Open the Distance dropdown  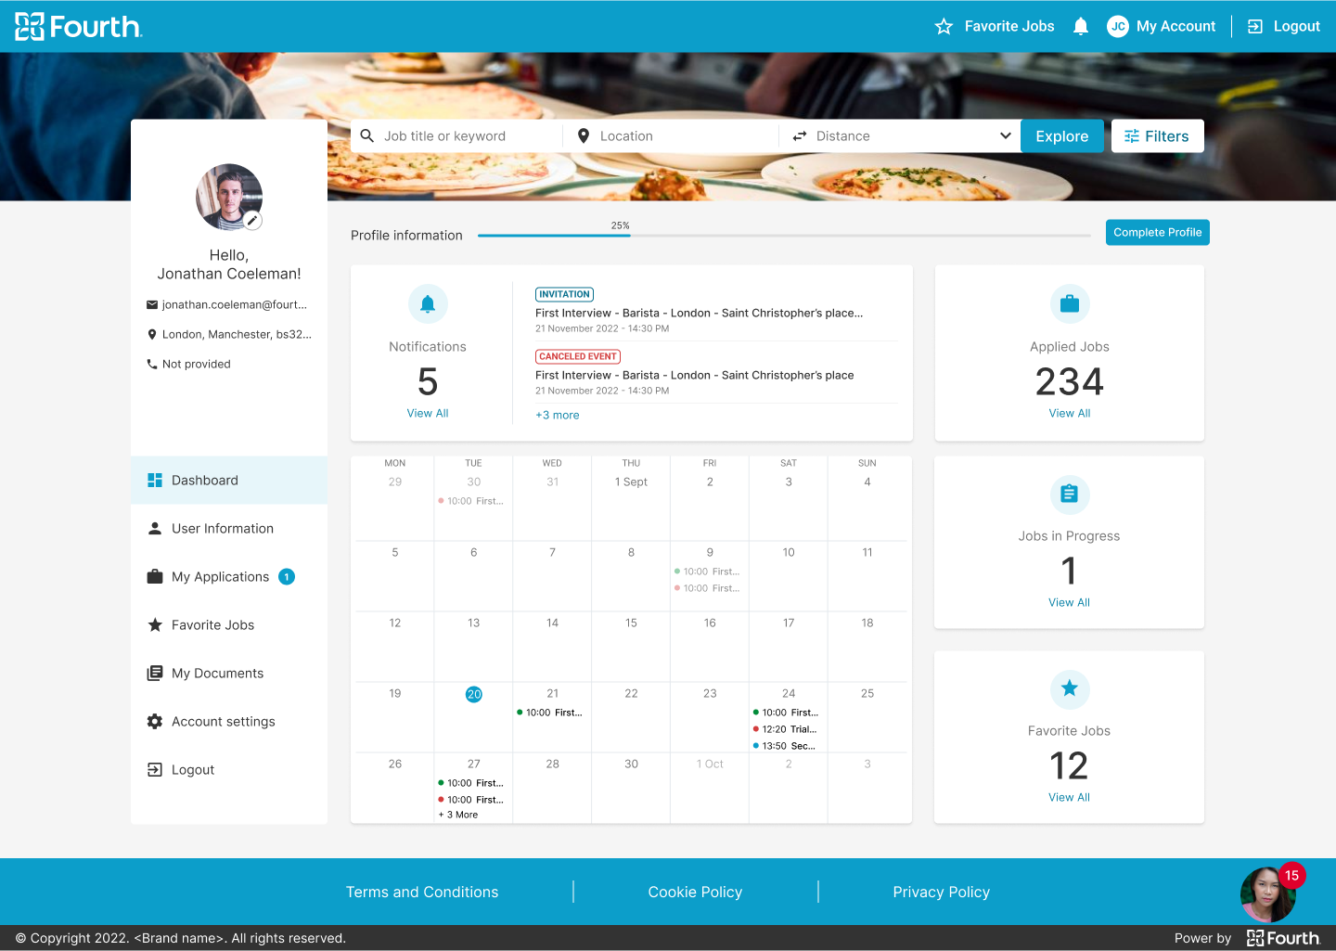pyautogui.click(x=900, y=136)
